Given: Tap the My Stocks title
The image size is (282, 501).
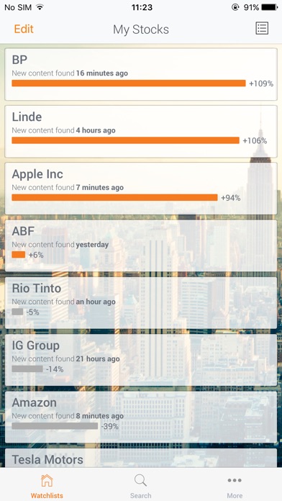Looking at the screenshot, I should (x=141, y=30).
